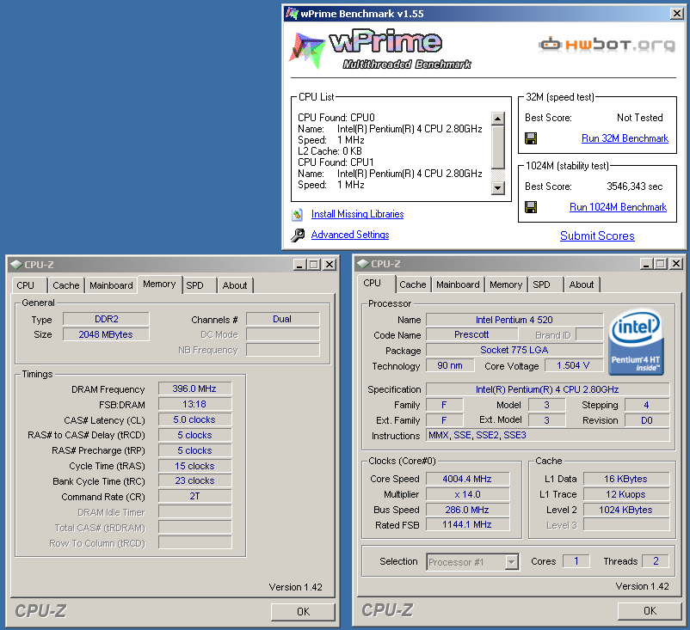The height and width of the screenshot is (630, 690).
Task: Click the Command Rate 2T value
Action: 194,496
